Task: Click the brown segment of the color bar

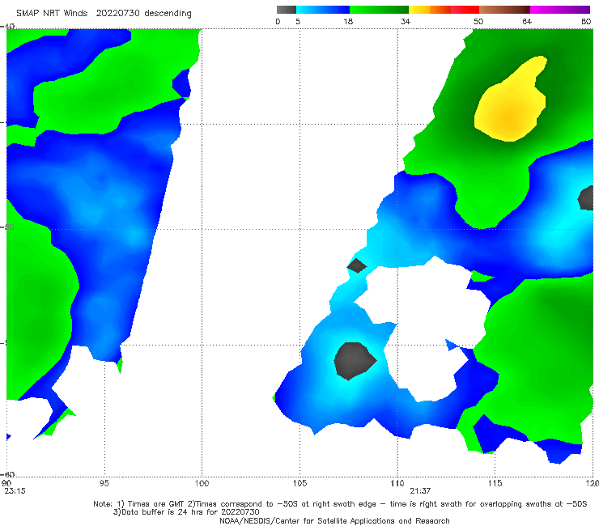Action: tap(504, 10)
